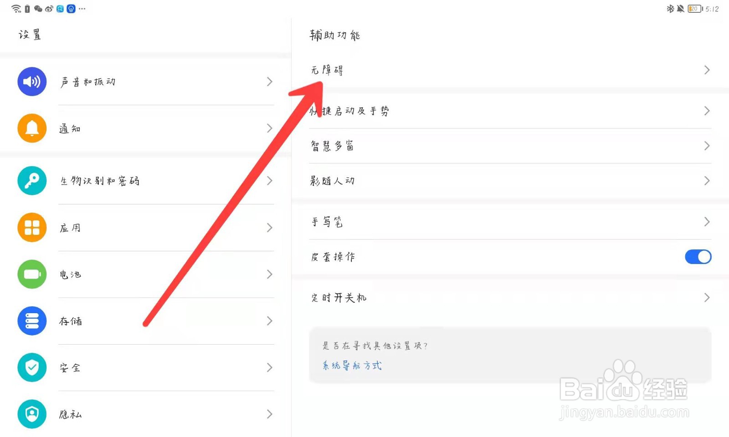Tap the Security shield icon

click(32, 367)
